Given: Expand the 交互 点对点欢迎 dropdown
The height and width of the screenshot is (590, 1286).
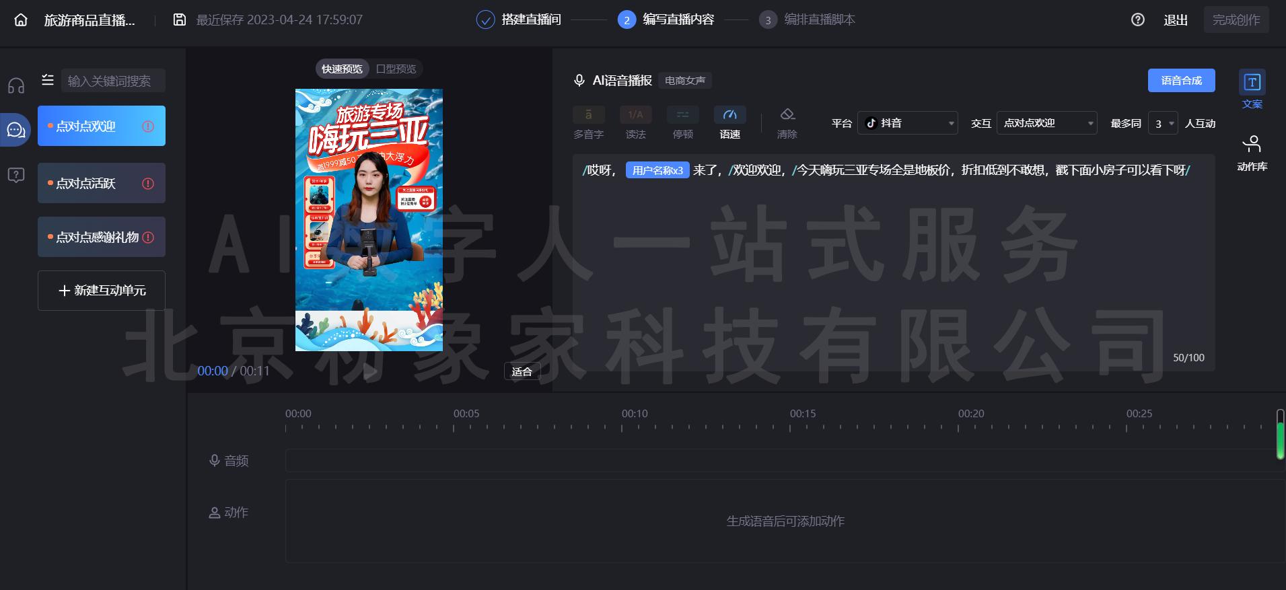Looking at the screenshot, I should (x=1046, y=123).
